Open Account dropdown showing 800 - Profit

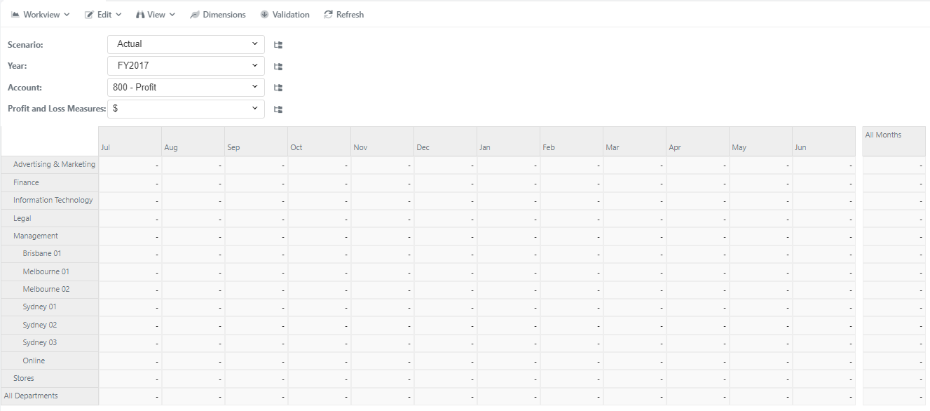pyautogui.click(x=186, y=88)
